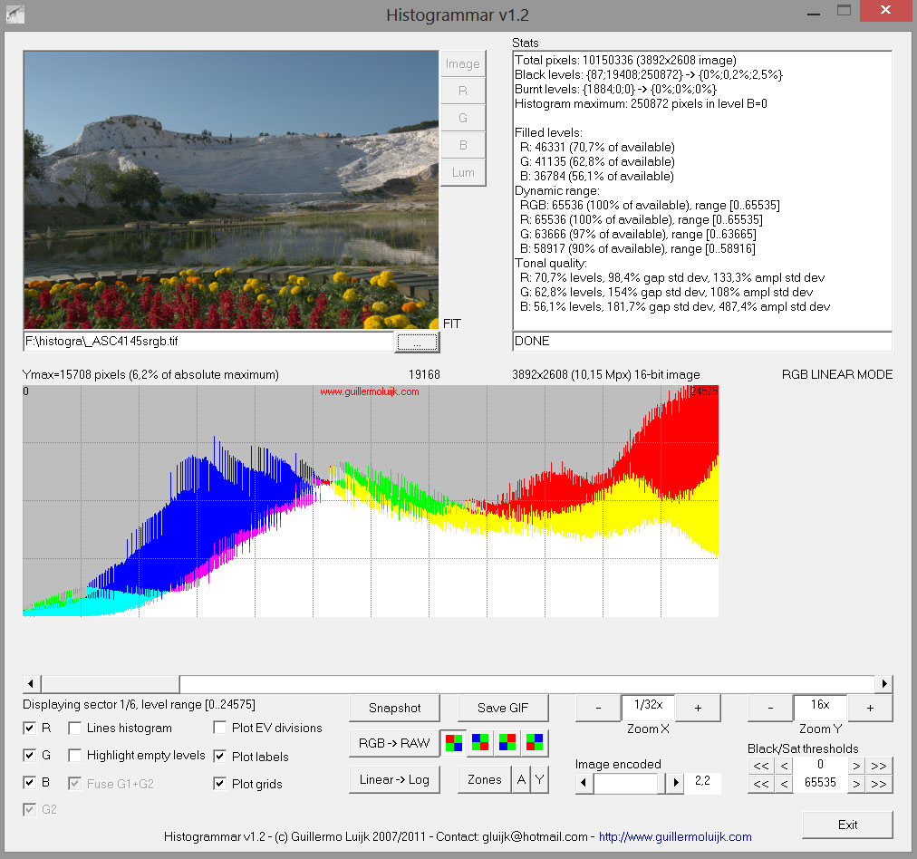Enable Plot EV divisions checkbox
917x859 pixels.
coord(220,728)
